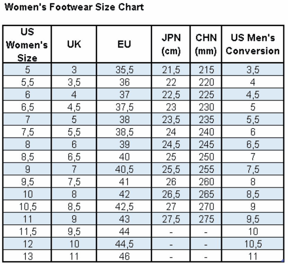This screenshot has width=288, height=264.
Task: Click the CHN value 220 cell
Action: pyautogui.click(x=206, y=83)
